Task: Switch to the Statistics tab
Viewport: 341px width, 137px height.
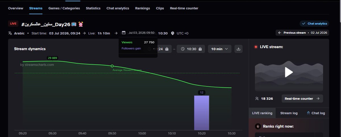Action: 93,8
